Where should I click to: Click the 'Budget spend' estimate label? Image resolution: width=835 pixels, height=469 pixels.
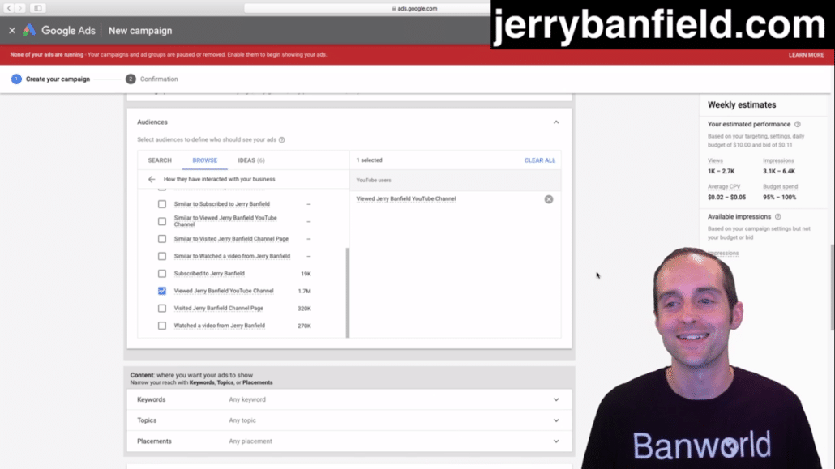[x=780, y=187]
